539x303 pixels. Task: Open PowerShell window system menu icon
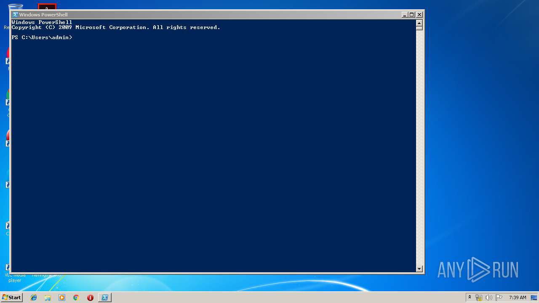[15, 14]
